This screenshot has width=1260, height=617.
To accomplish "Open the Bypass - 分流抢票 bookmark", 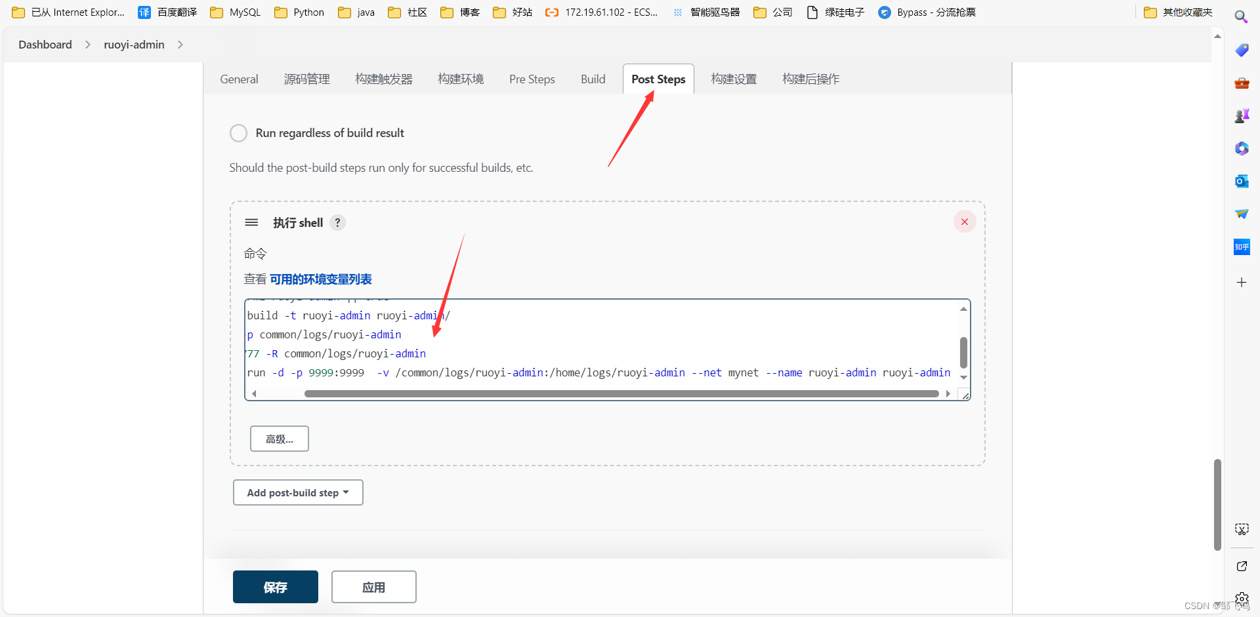I will [x=927, y=12].
